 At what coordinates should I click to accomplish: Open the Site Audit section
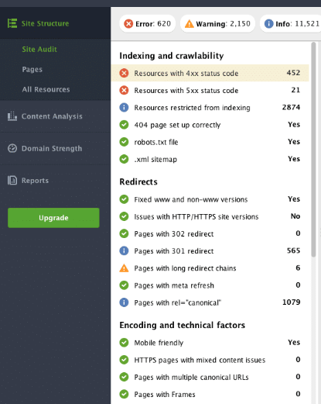[x=39, y=49]
